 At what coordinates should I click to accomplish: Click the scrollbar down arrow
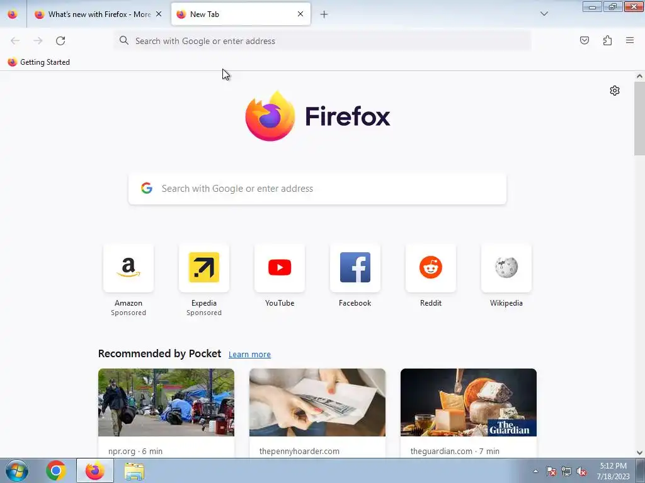(639, 453)
